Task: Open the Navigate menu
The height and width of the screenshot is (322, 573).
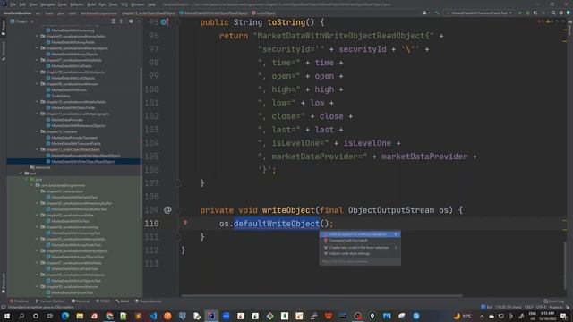Action: tap(47, 4)
